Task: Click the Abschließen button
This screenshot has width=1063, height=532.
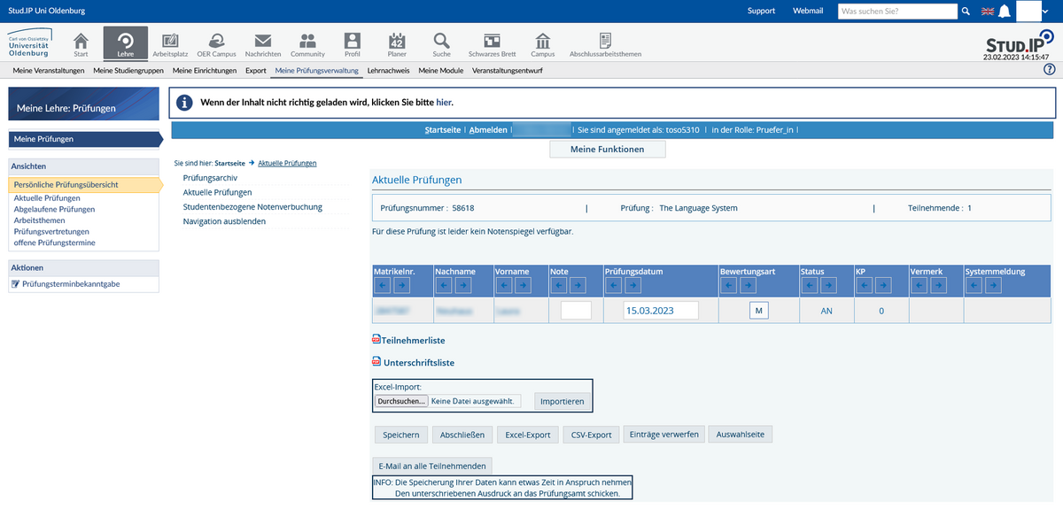Action: [x=462, y=435]
